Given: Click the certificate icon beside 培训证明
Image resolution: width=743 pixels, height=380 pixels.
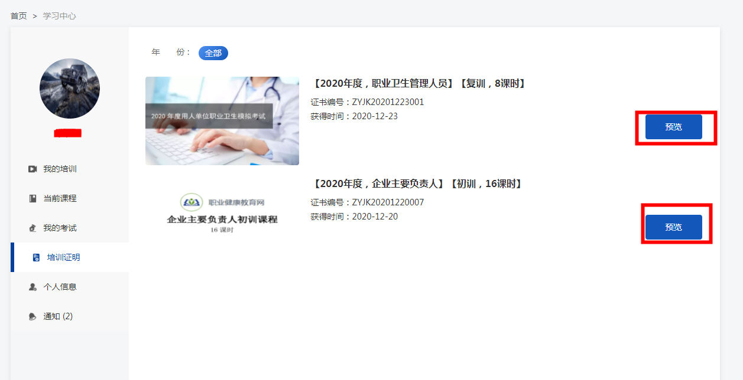Looking at the screenshot, I should [x=37, y=258].
